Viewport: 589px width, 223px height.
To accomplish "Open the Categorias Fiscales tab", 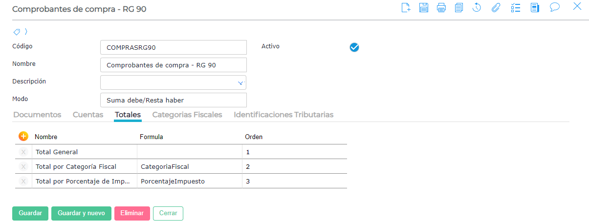I will pos(187,115).
